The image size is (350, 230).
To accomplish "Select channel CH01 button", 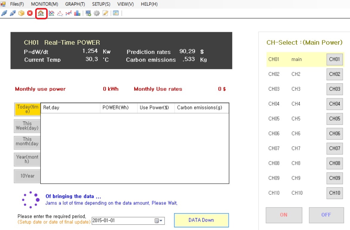I will [x=334, y=59].
